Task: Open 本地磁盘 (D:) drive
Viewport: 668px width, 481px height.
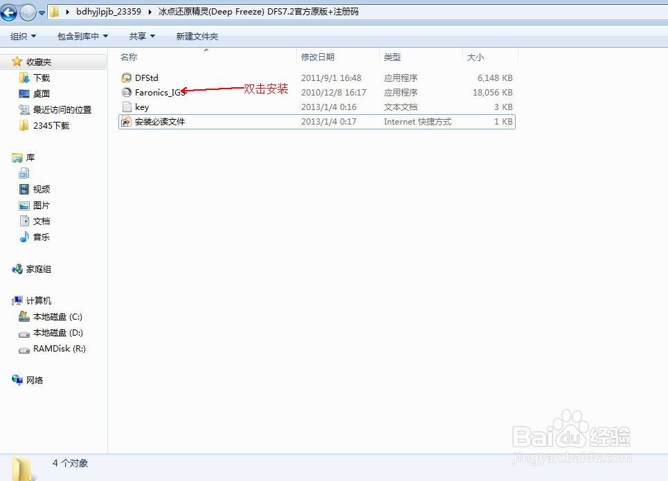Action: click(x=58, y=333)
